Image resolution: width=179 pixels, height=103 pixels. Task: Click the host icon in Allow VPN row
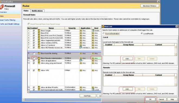(x=93, y=70)
